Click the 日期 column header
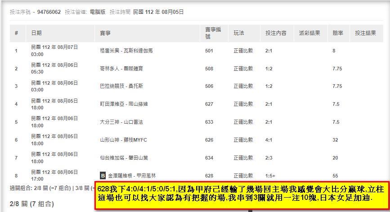 pos(36,33)
